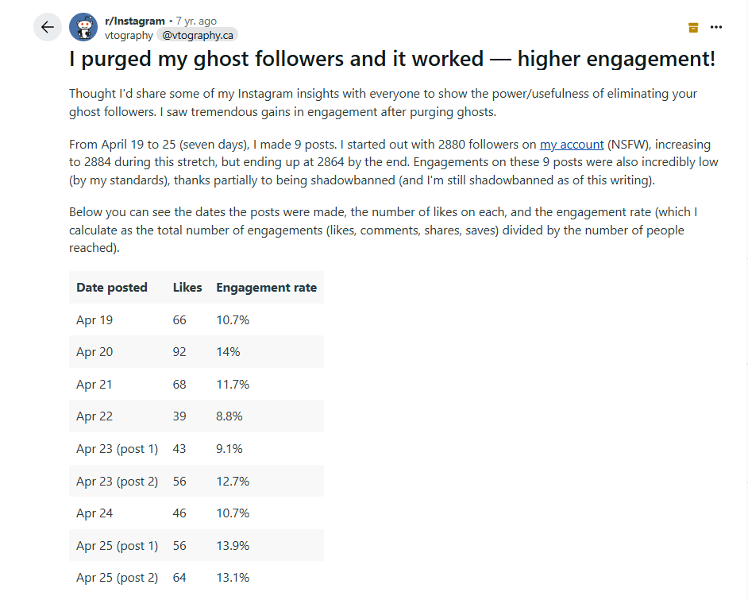Select the Apr 19 date cell

pos(94,320)
